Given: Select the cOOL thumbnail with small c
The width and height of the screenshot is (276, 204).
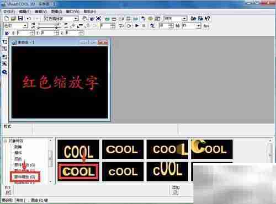Looking at the screenshot, I should click(123, 171).
